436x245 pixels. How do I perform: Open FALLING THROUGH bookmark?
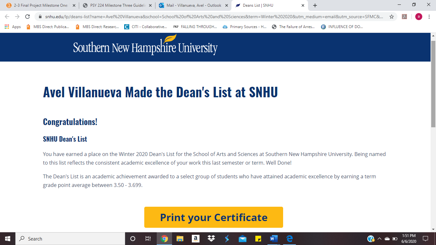click(x=195, y=27)
